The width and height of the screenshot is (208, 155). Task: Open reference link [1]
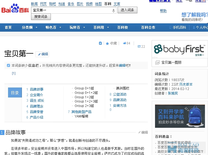14,73
